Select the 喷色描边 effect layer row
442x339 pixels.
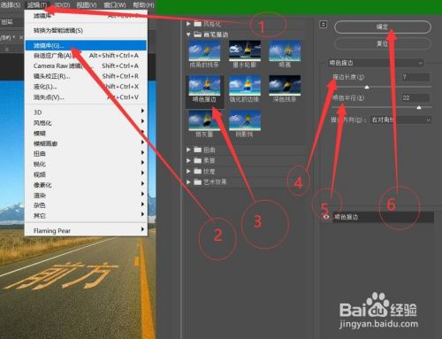coord(383,217)
